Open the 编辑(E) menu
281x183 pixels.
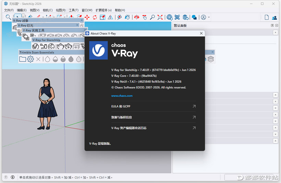[x=22, y=10]
